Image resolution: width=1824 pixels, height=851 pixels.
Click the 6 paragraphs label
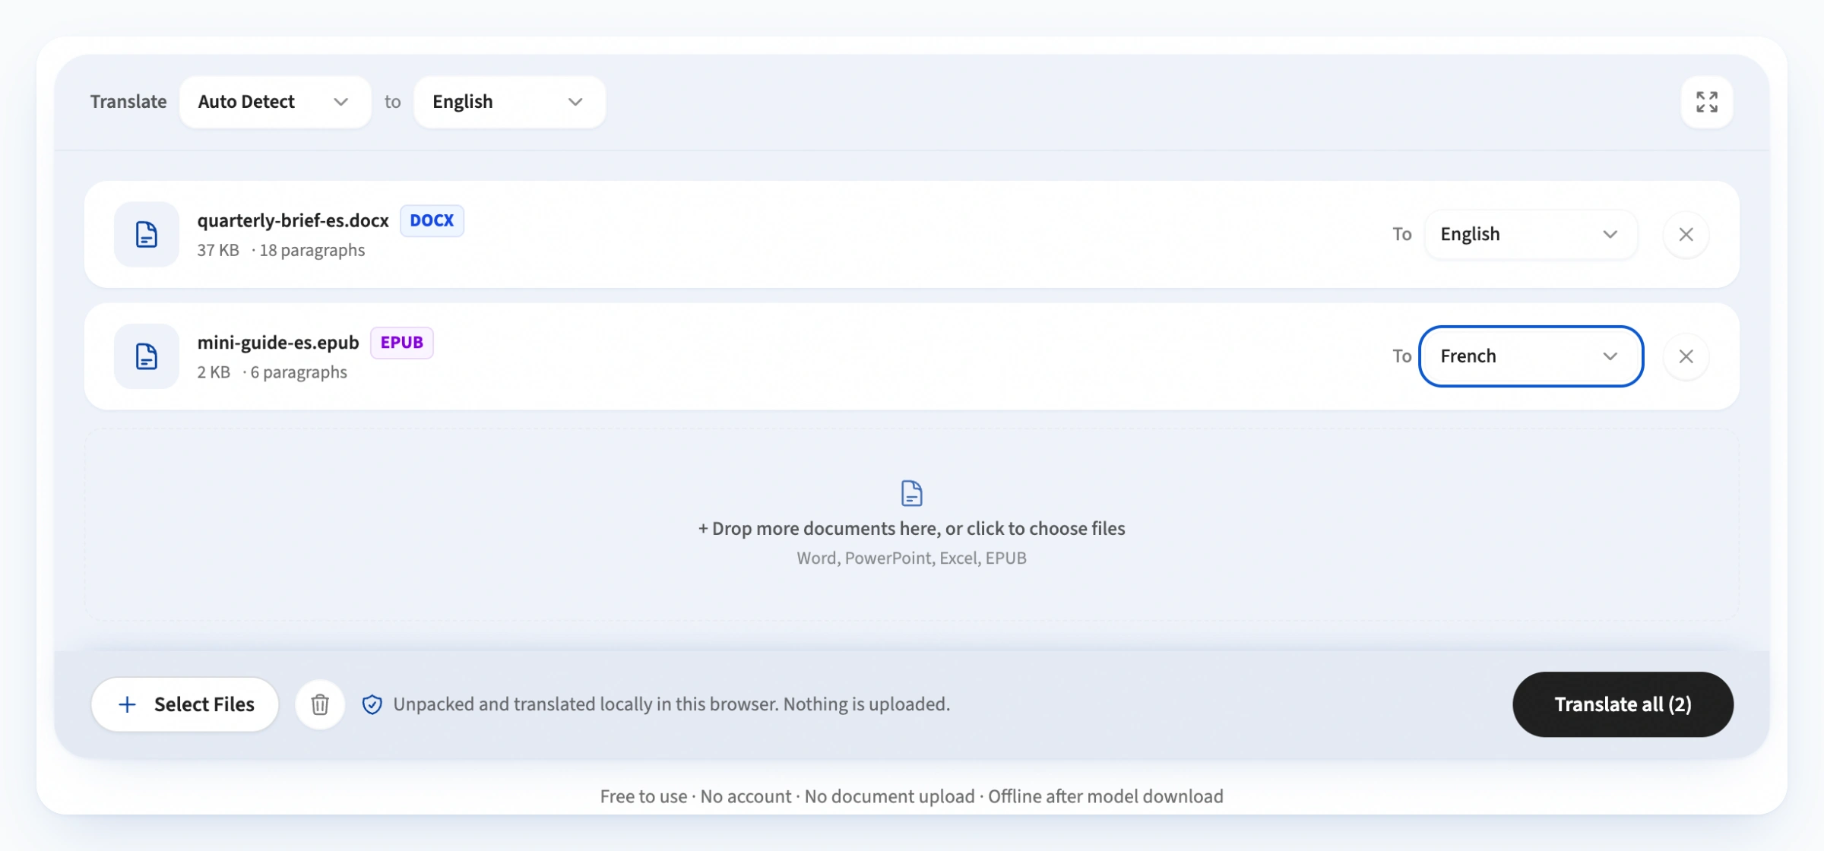(298, 372)
